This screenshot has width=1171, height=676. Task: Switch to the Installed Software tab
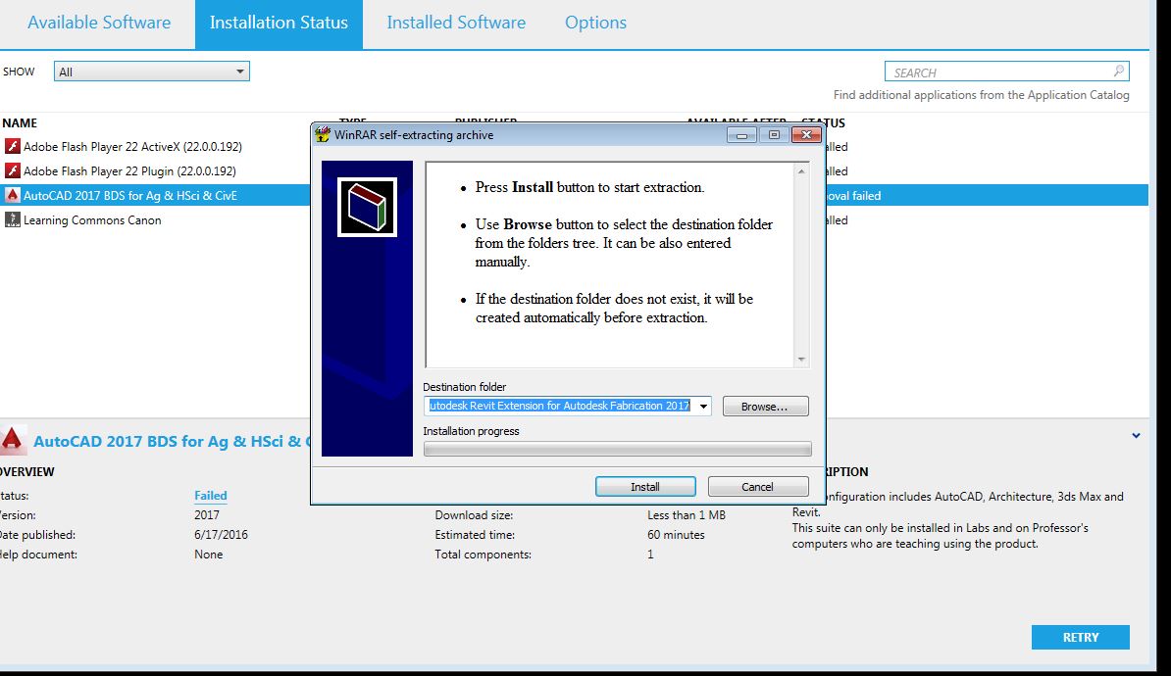point(455,21)
